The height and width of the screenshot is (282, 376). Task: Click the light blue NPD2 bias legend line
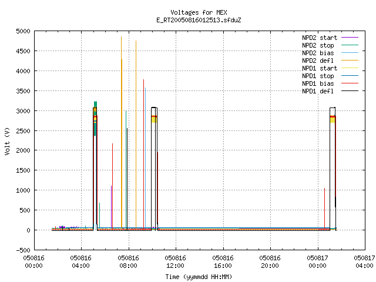(350, 53)
